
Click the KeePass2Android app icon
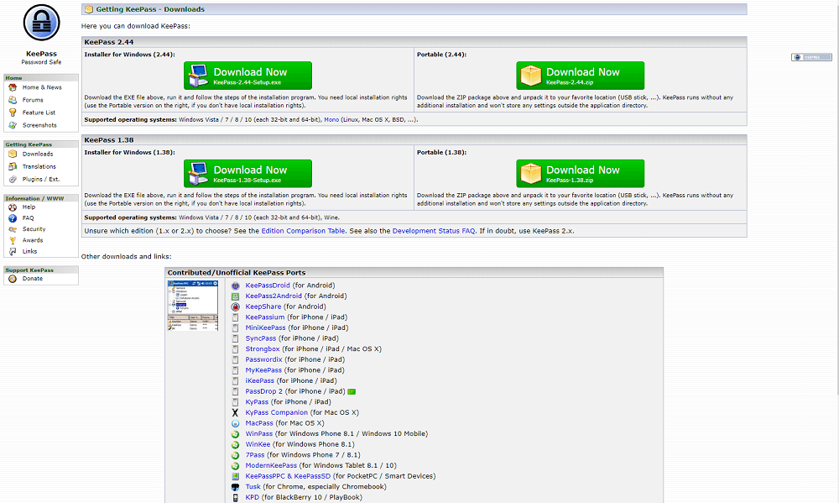tap(235, 296)
